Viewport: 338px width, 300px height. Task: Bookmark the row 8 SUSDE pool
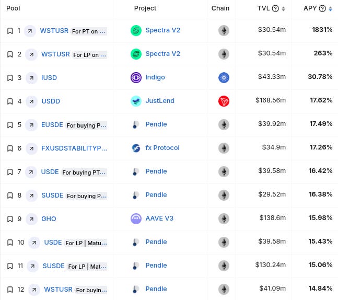tap(10, 195)
